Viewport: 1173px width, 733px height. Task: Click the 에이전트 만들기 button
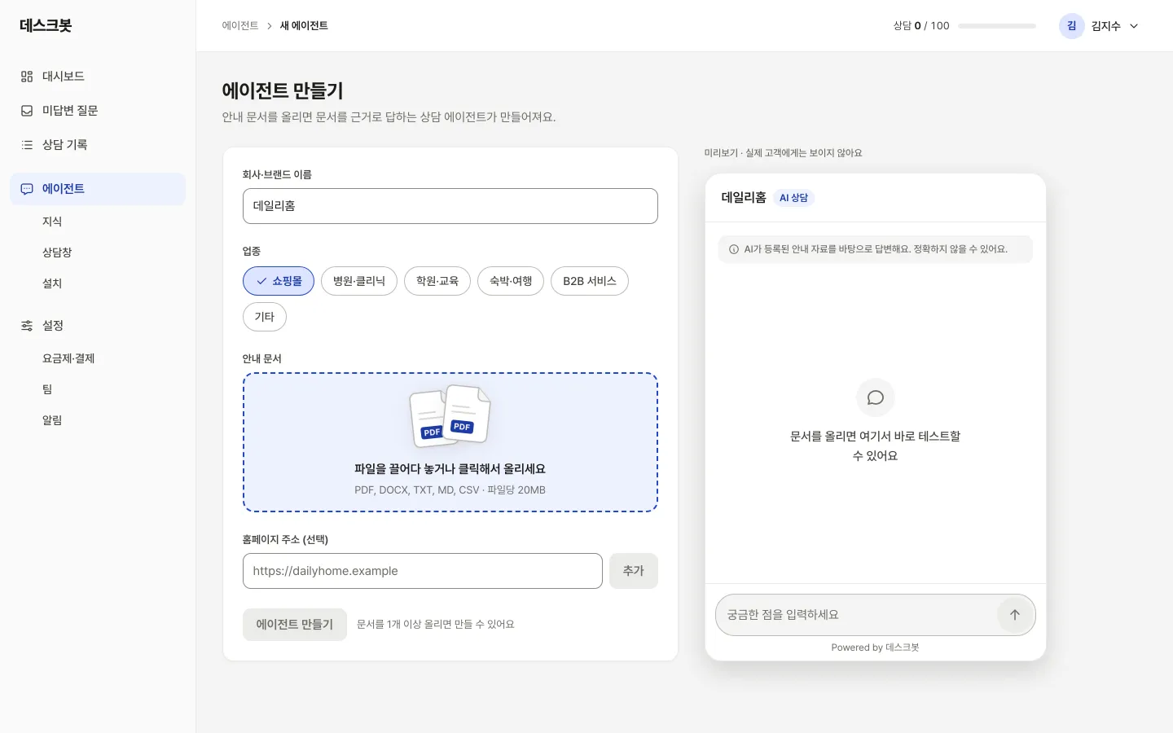(x=295, y=625)
